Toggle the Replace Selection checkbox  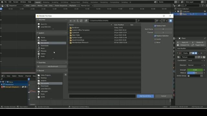tap(155, 36)
